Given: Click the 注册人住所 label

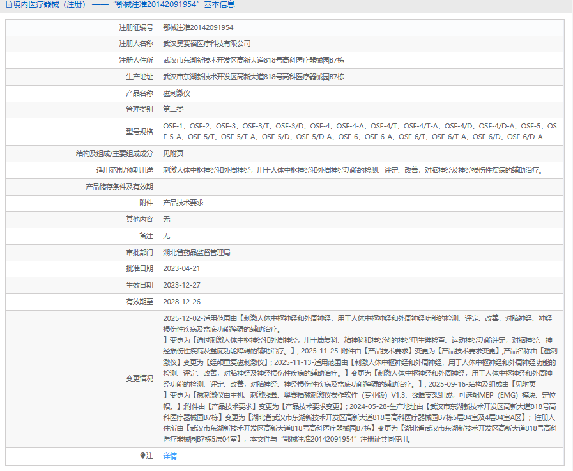Looking at the screenshot, I should click(136, 60).
